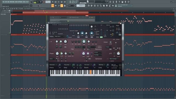Click the 114 tempo display
The image size is (176, 99).
pos(48,2)
